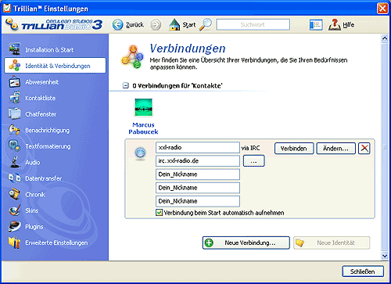The width and height of the screenshot is (391, 284).
Task: Click the Start house icon
Action: click(x=174, y=24)
